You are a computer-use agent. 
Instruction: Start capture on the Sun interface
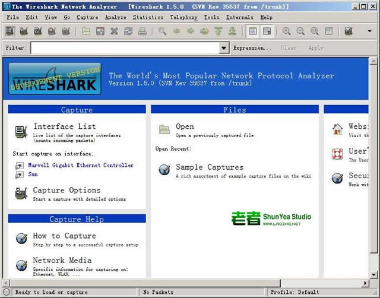(33, 174)
